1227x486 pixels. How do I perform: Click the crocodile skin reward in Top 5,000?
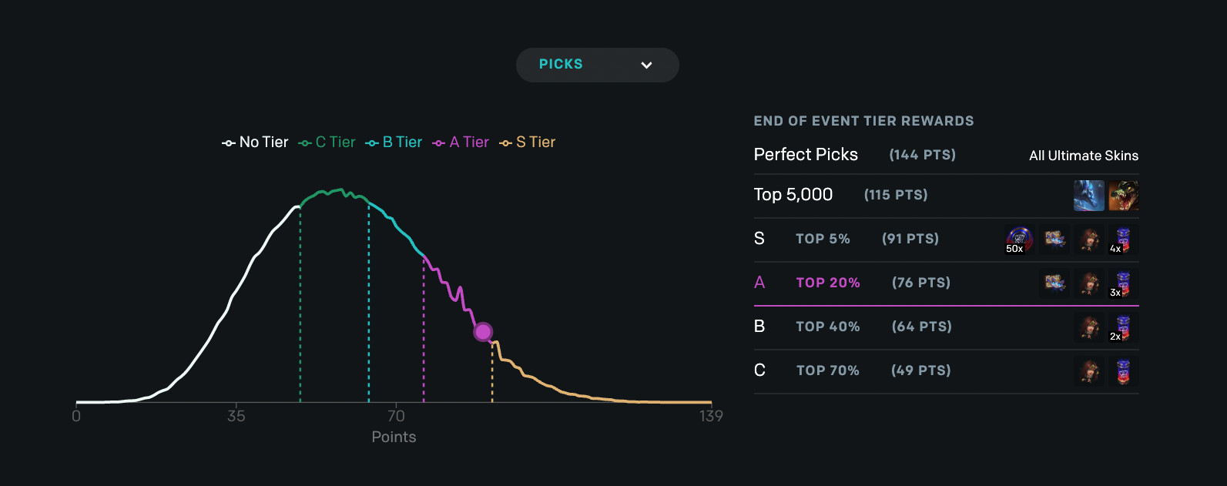point(1123,196)
